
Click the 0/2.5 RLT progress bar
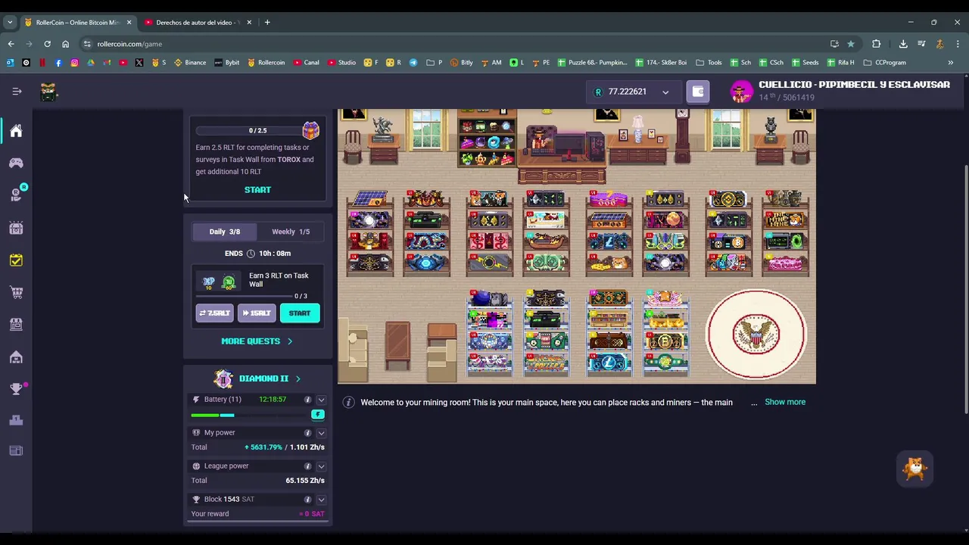[249, 130]
